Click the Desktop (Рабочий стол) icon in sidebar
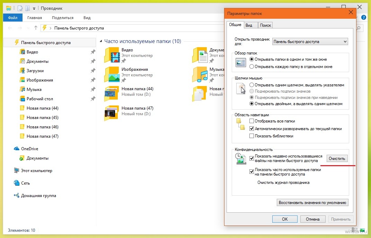The width and height of the screenshot is (371, 238). point(22,99)
